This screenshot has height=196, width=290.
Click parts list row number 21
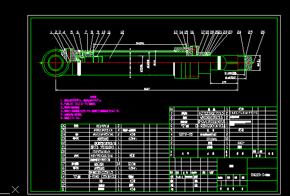tap(63, 147)
